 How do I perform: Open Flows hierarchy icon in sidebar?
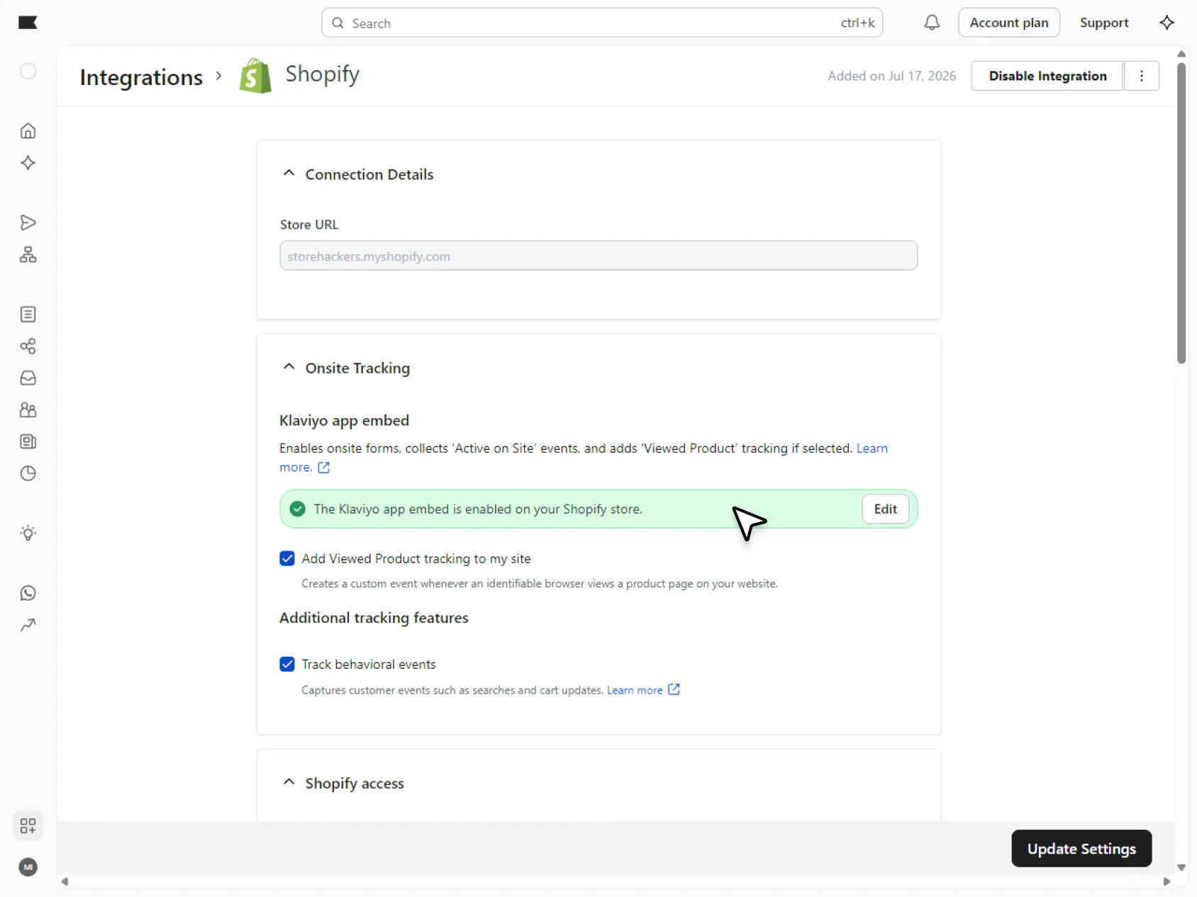28,254
